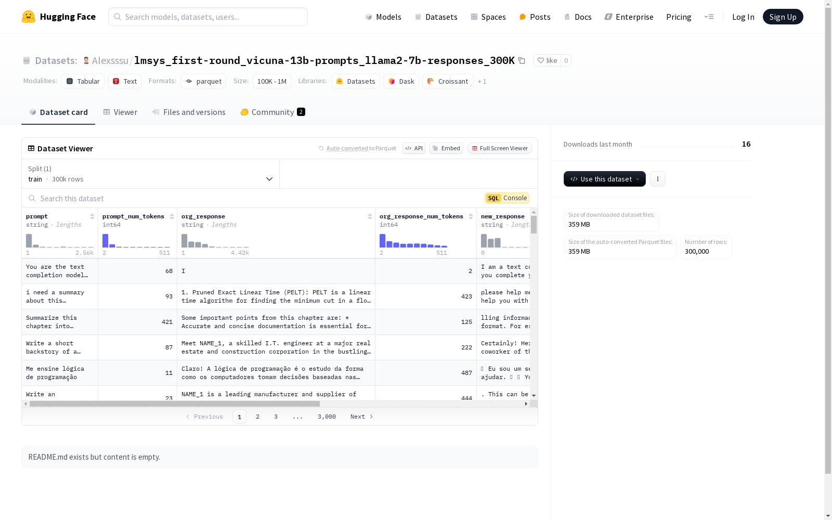Select the Datasets library tag
This screenshot has height=520, width=832.
tap(356, 81)
